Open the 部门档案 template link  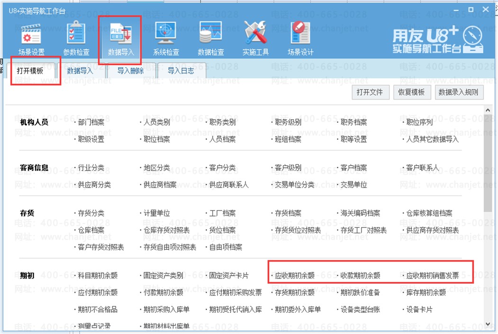pos(91,122)
